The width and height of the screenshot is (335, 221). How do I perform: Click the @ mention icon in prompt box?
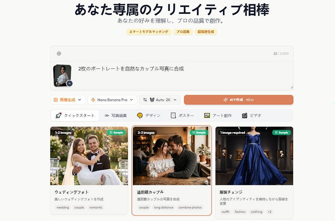59,53
